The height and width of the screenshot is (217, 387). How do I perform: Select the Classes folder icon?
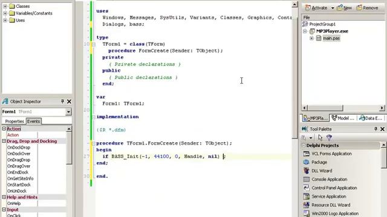click(12, 6)
